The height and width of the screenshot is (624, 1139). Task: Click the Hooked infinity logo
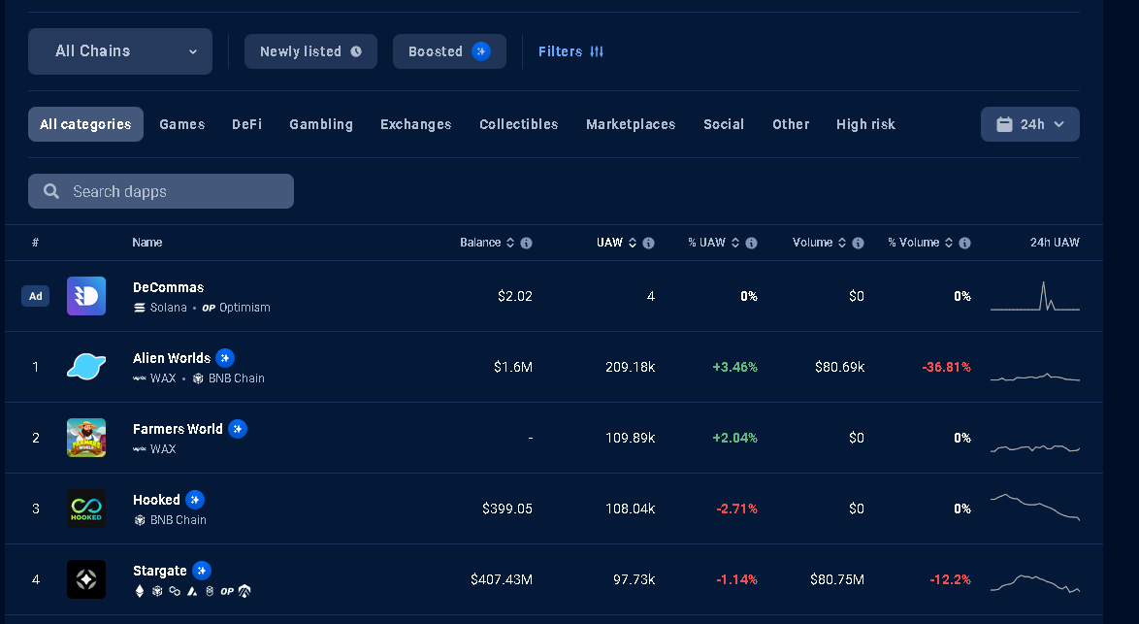tap(86, 509)
